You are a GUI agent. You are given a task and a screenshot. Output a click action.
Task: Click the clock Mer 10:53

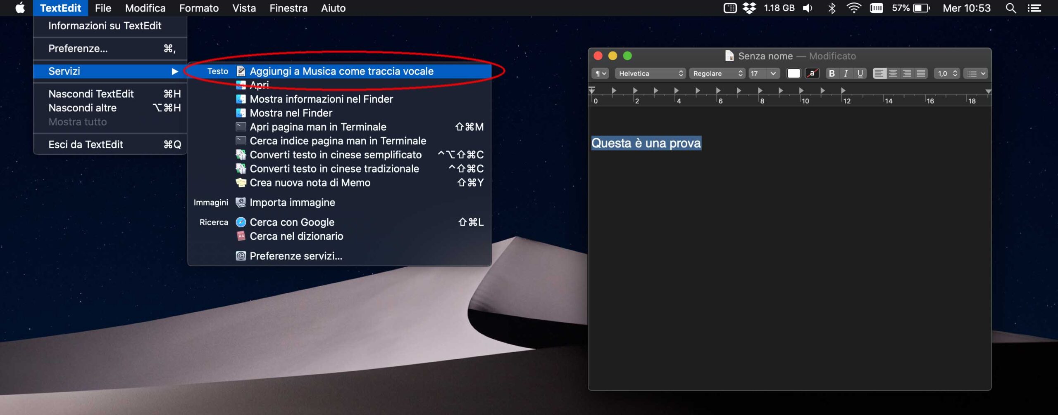coord(966,8)
